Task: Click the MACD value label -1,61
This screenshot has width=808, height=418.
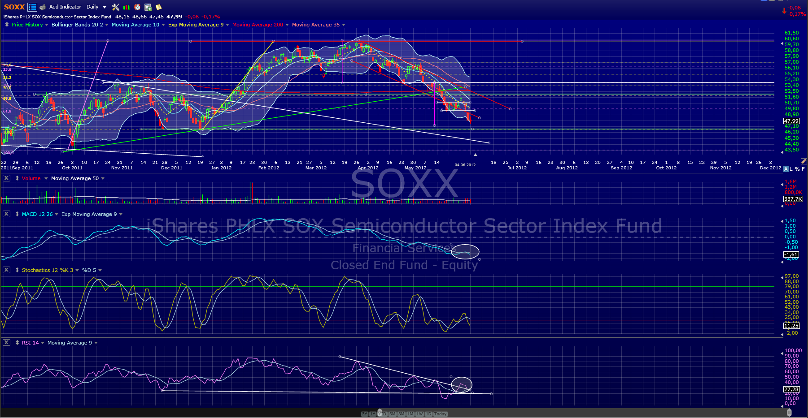Action: coord(791,254)
